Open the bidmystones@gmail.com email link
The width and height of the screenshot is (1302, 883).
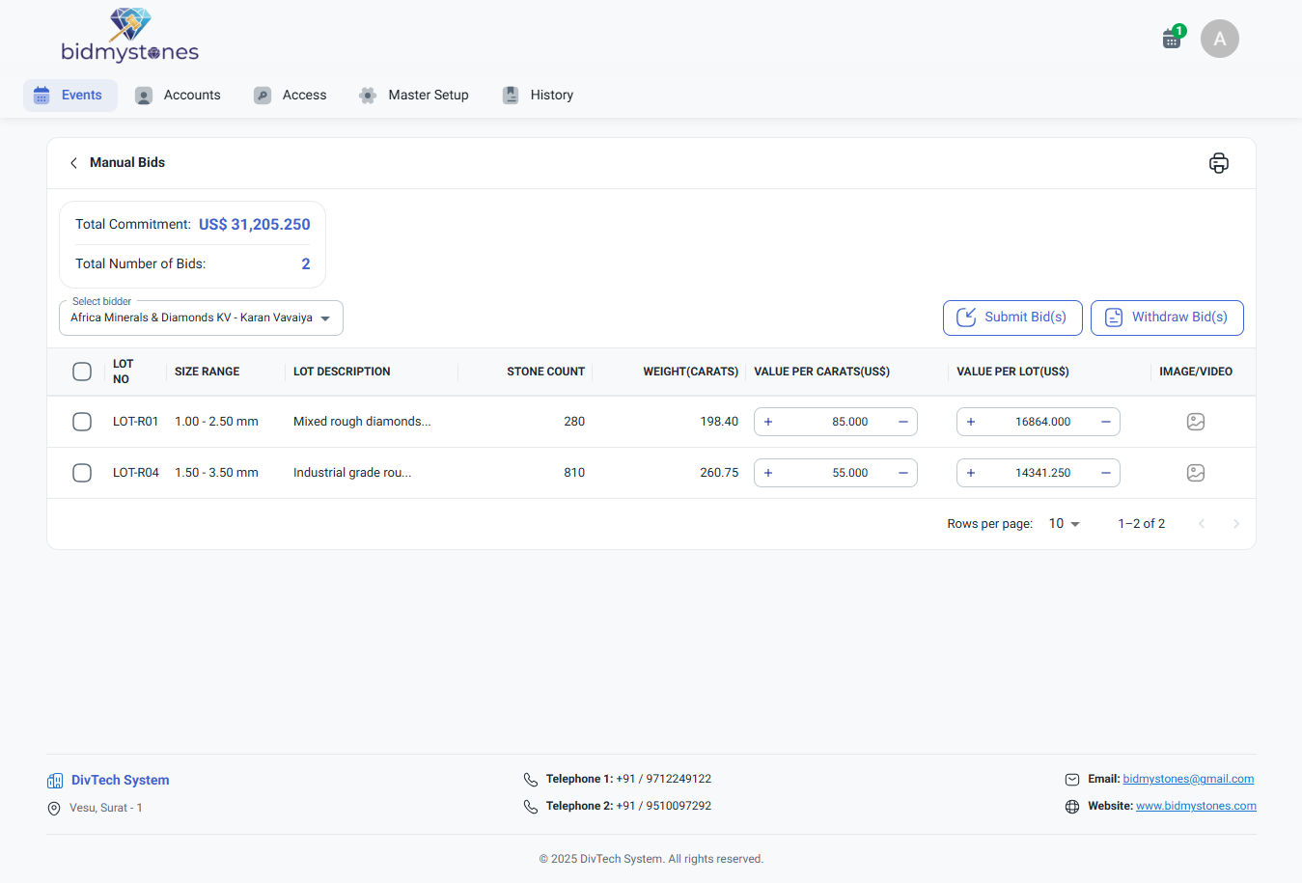click(x=1188, y=779)
